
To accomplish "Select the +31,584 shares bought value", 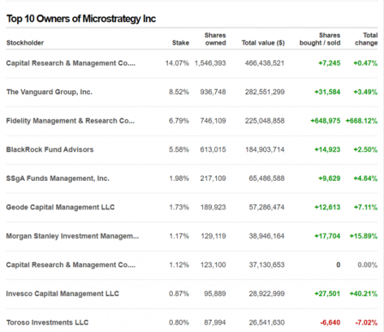I will [327, 92].
